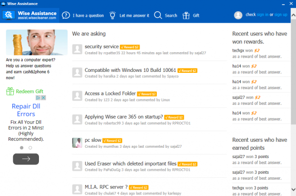
Task: Select the first ad carousel dot
Action: coord(22,148)
